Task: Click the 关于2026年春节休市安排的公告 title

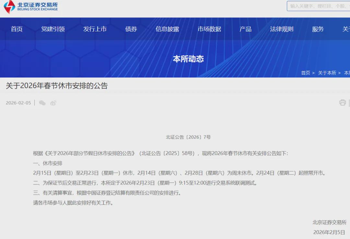Action: click(x=57, y=86)
